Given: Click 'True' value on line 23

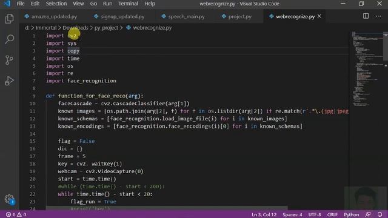Looking at the screenshot, I should pyautogui.click(x=110, y=202).
